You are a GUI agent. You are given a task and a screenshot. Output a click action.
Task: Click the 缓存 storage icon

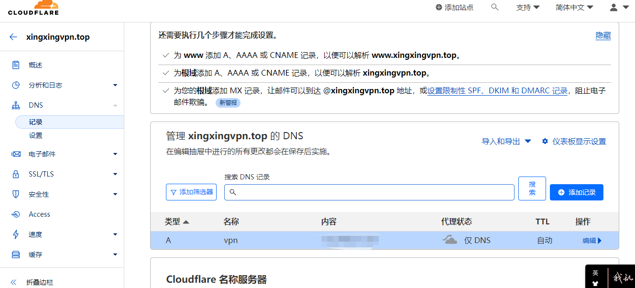(16, 255)
